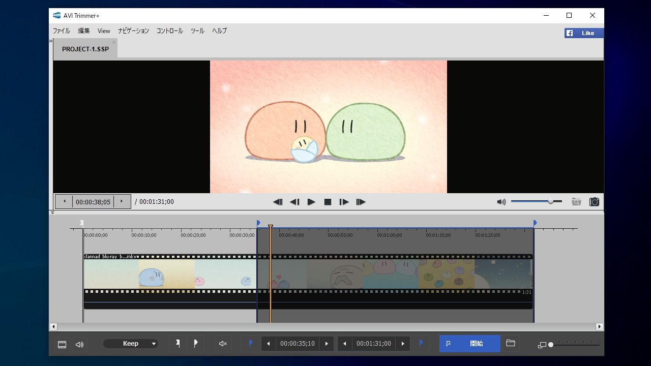
Task: Click the AVI Trimmer+ app title icon
Action: pos(56,15)
